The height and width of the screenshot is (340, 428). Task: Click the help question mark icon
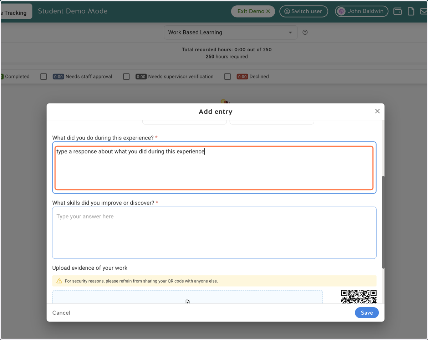[x=305, y=32]
